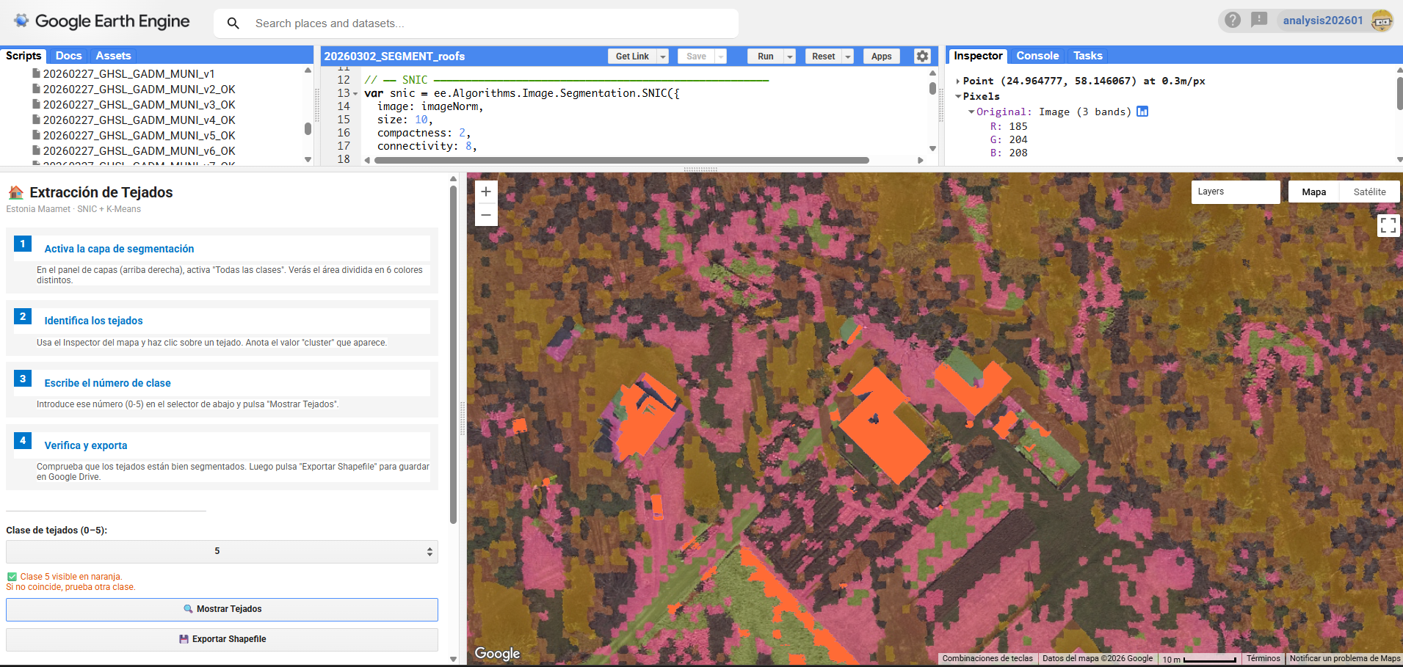
Task: Click the search magnifier icon
Action: [x=233, y=23]
